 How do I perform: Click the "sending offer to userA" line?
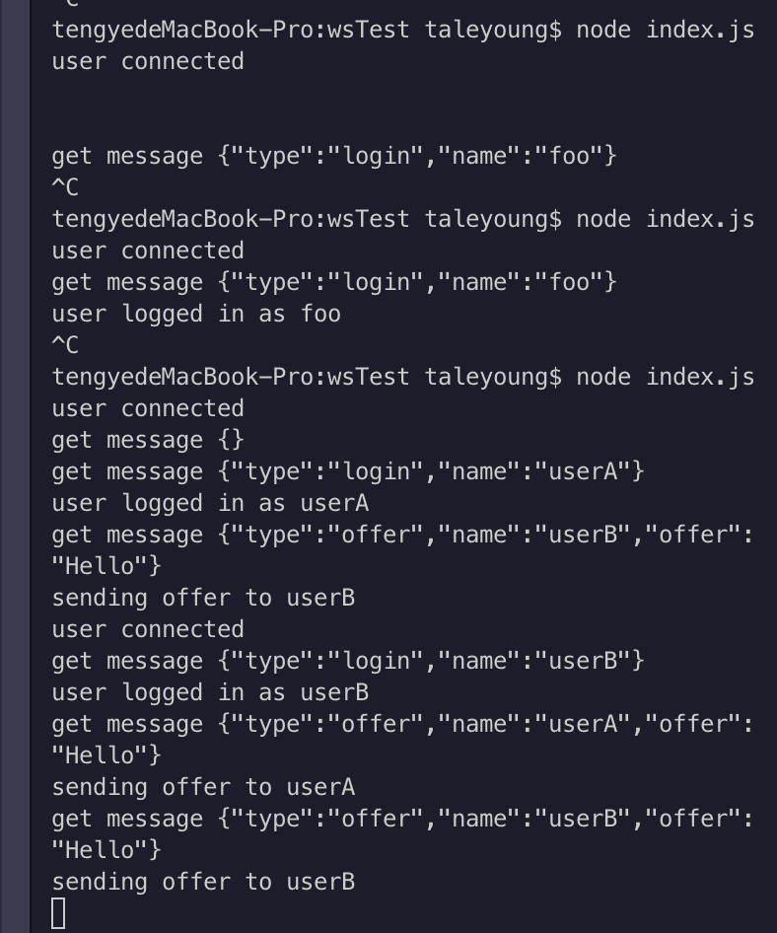point(203,787)
